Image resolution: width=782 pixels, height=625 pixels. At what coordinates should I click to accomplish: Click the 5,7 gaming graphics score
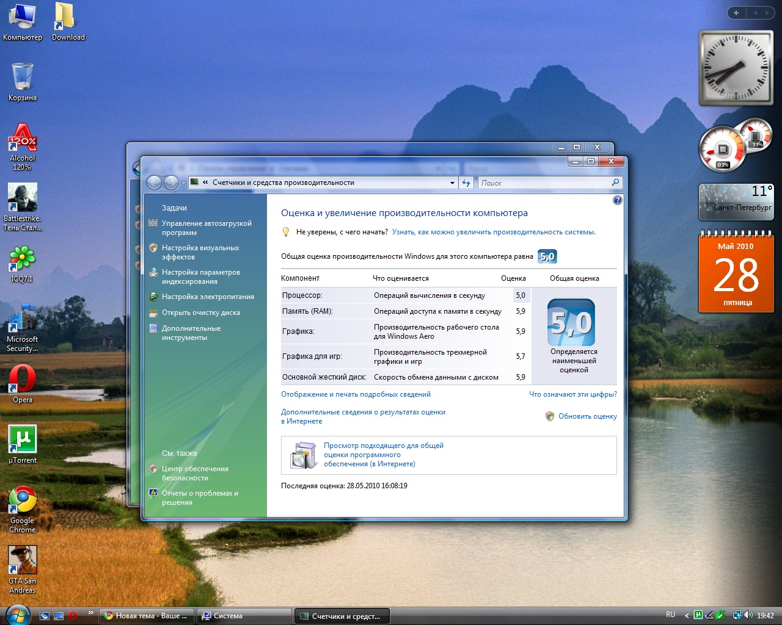click(521, 356)
